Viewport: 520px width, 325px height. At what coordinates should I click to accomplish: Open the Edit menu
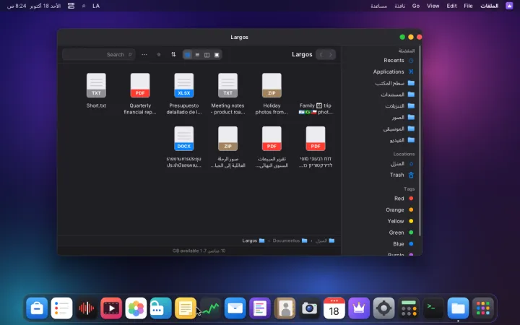click(451, 6)
